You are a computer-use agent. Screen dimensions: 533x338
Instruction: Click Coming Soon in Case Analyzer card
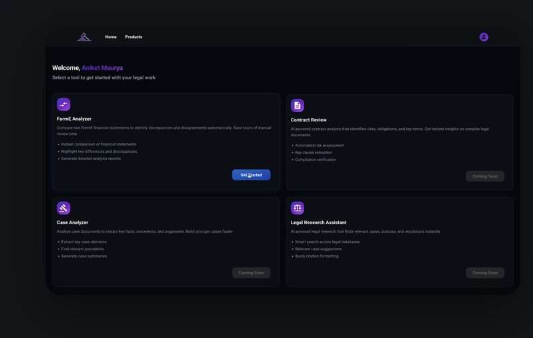(x=251, y=273)
